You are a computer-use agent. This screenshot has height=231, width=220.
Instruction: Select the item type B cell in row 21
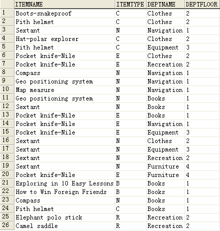point(131,183)
